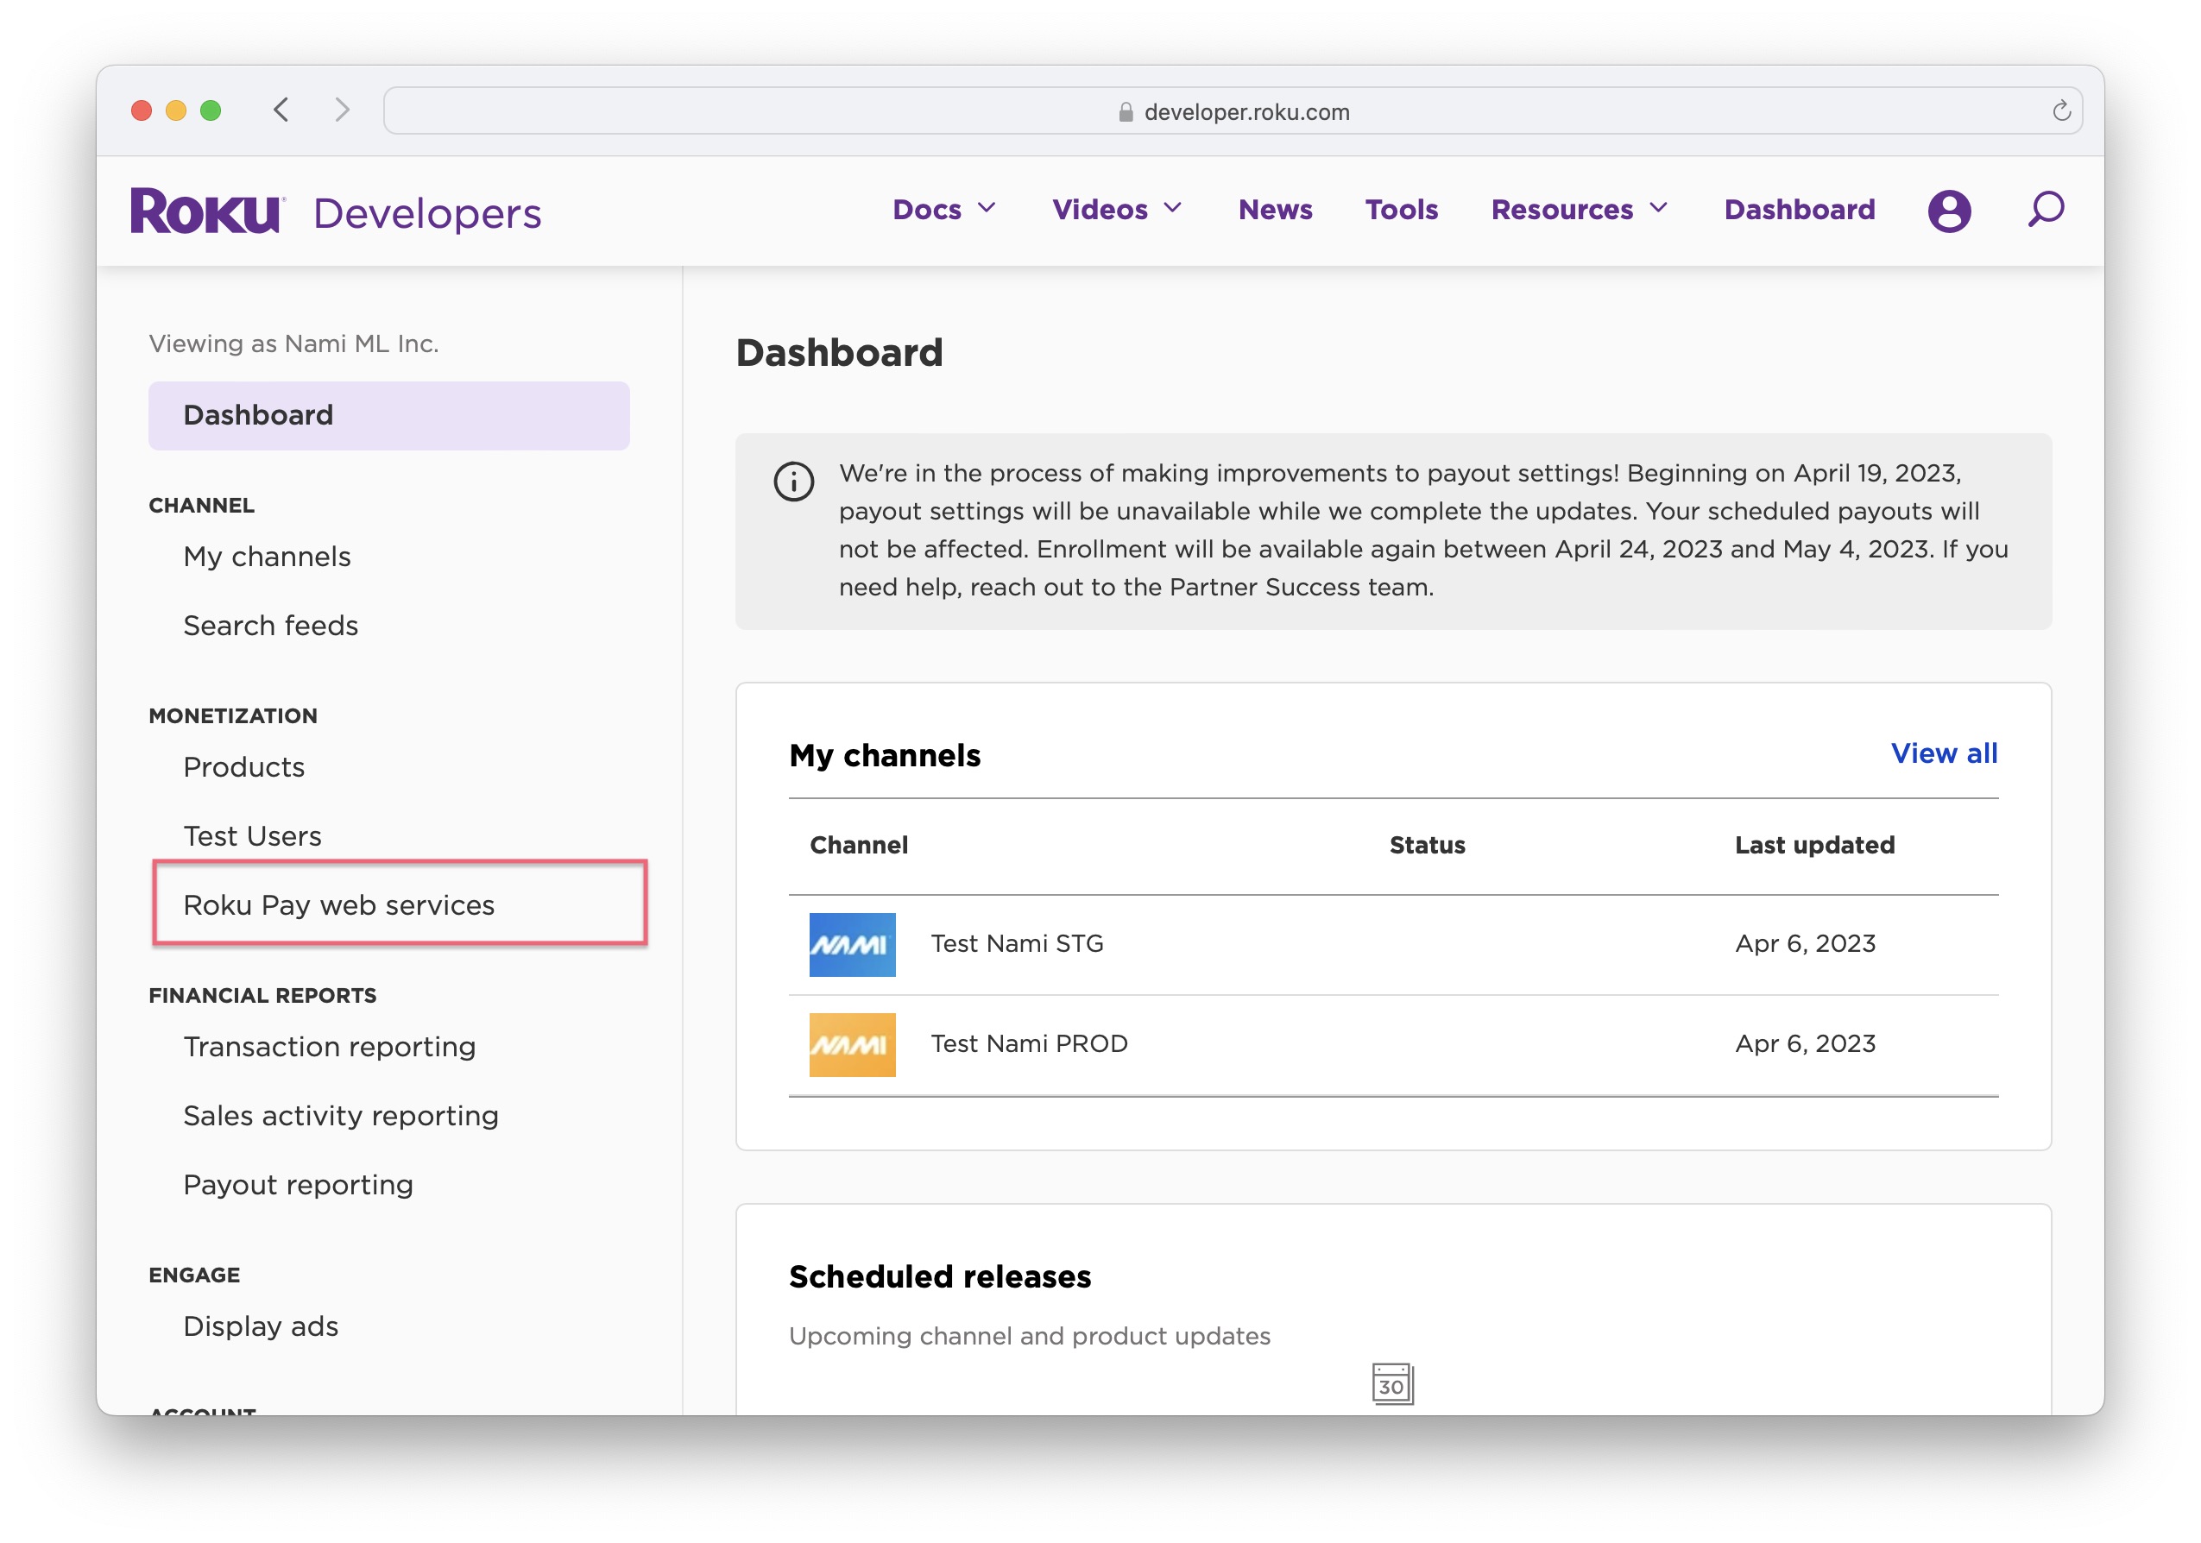Click the browser forward arrow
Viewport: 2201px width, 1543px height.
(342, 110)
